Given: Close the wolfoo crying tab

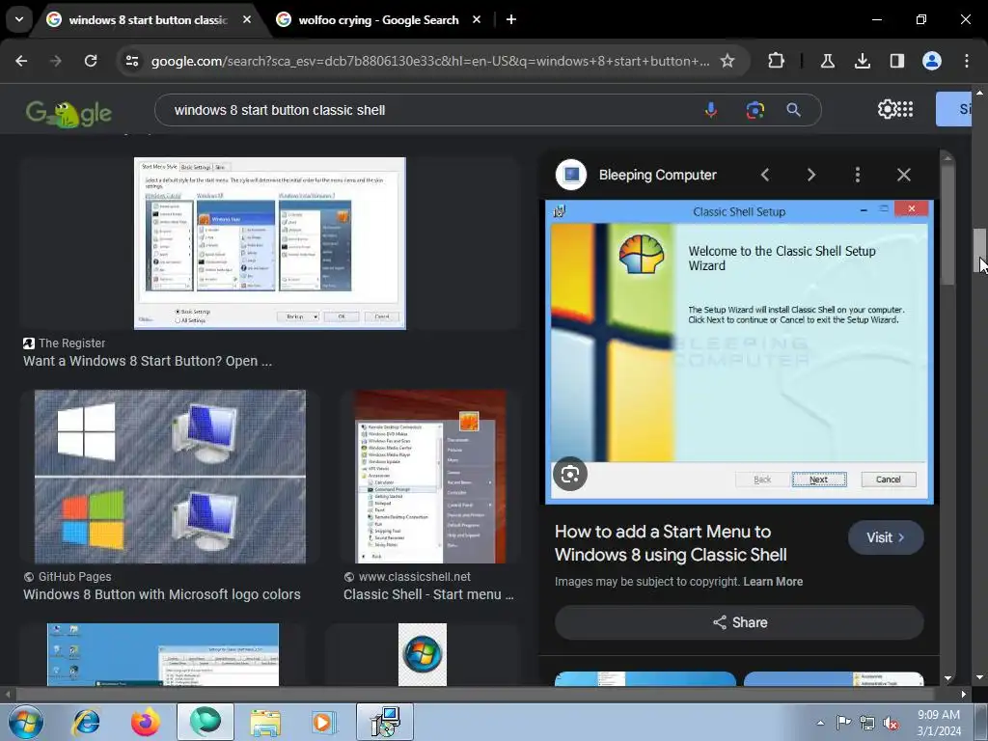Looking at the screenshot, I should pos(477,19).
